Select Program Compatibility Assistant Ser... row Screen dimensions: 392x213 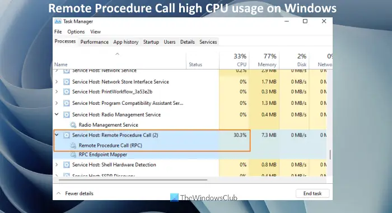coord(190,103)
